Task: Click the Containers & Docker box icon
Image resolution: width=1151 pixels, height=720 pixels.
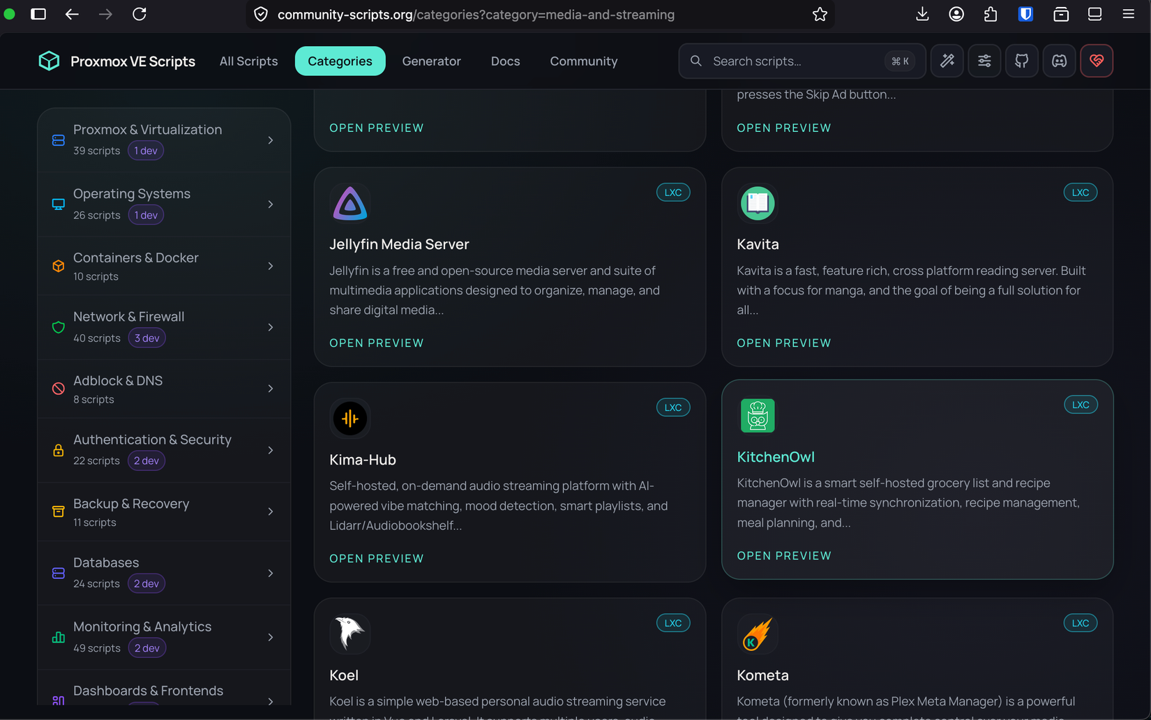Action: click(59, 266)
